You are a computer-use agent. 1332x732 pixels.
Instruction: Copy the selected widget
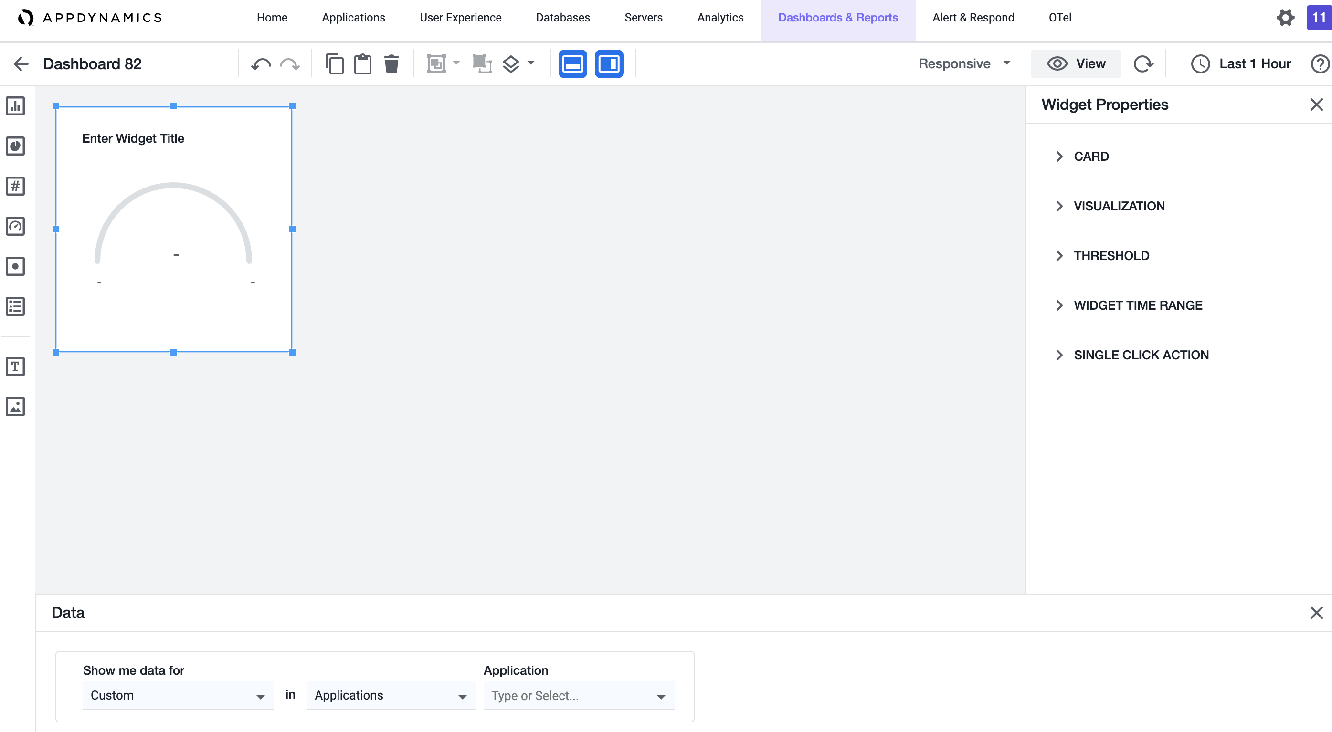335,63
